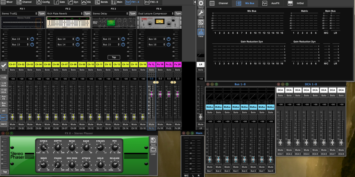Click the Tap button under FX 3
The width and height of the screenshot is (355, 177).
click(114, 57)
